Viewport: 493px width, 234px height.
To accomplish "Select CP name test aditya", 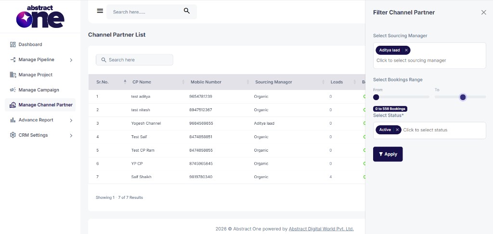I will 141,97.
